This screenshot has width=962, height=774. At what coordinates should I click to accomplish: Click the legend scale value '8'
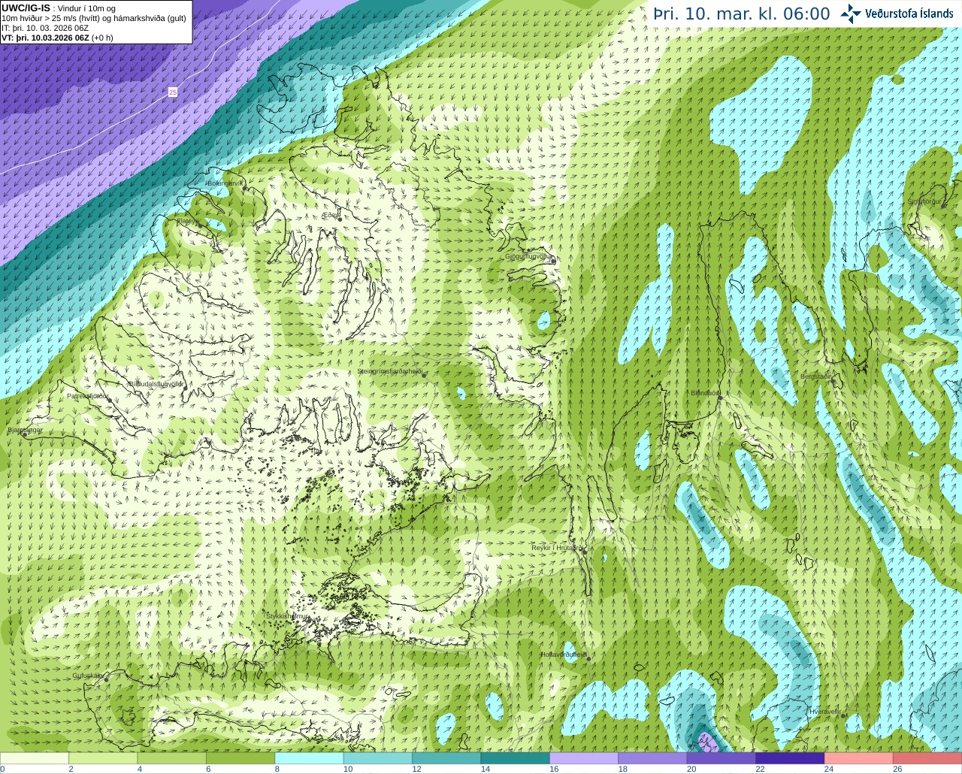coord(277,769)
